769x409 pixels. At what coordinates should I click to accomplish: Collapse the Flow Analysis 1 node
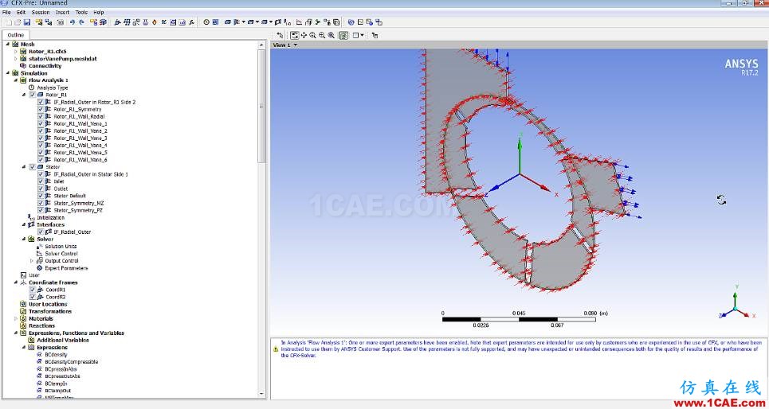tap(16, 80)
